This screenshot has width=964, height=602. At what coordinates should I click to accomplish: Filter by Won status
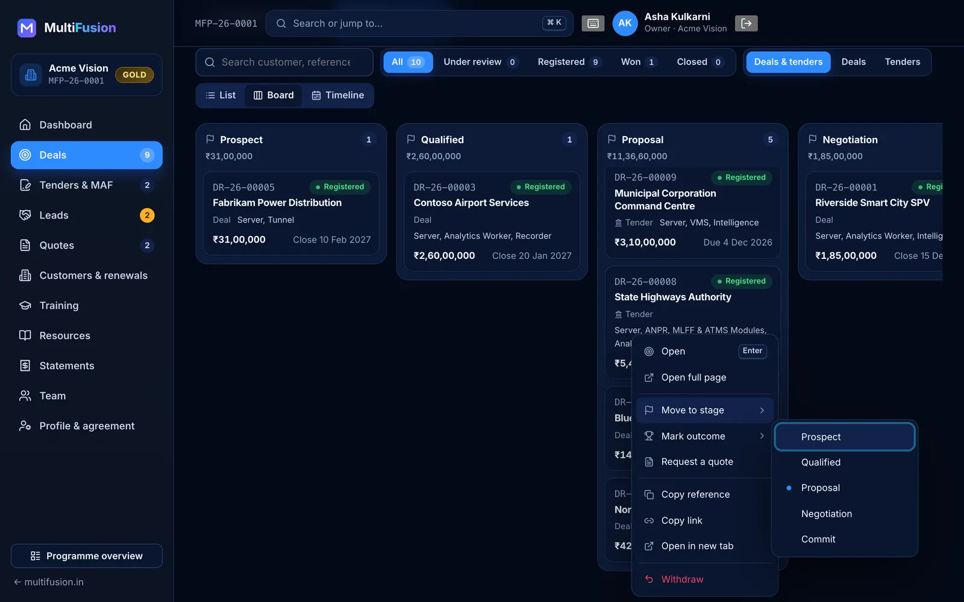click(638, 62)
